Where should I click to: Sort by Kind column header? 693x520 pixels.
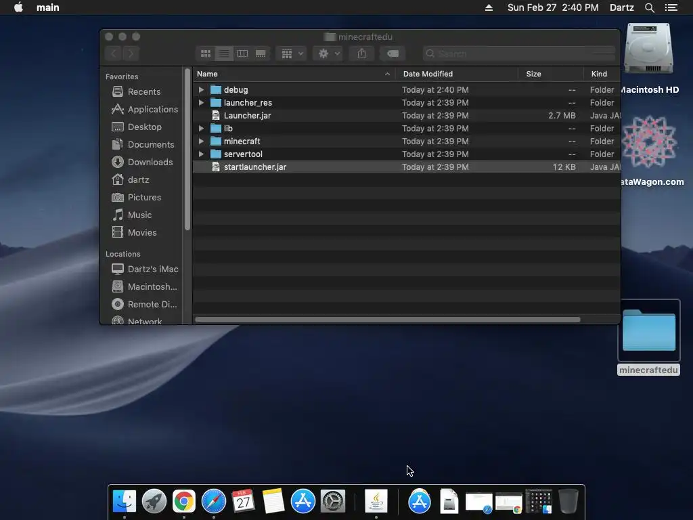[602, 74]
